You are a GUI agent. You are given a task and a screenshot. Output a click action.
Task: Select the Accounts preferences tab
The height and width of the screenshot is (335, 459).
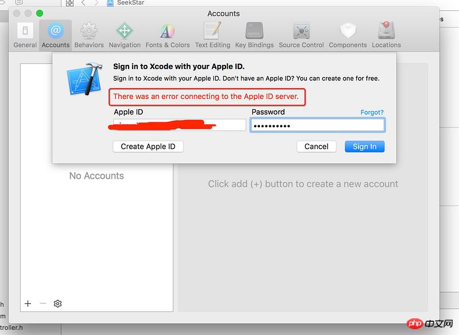click(56, 35)
